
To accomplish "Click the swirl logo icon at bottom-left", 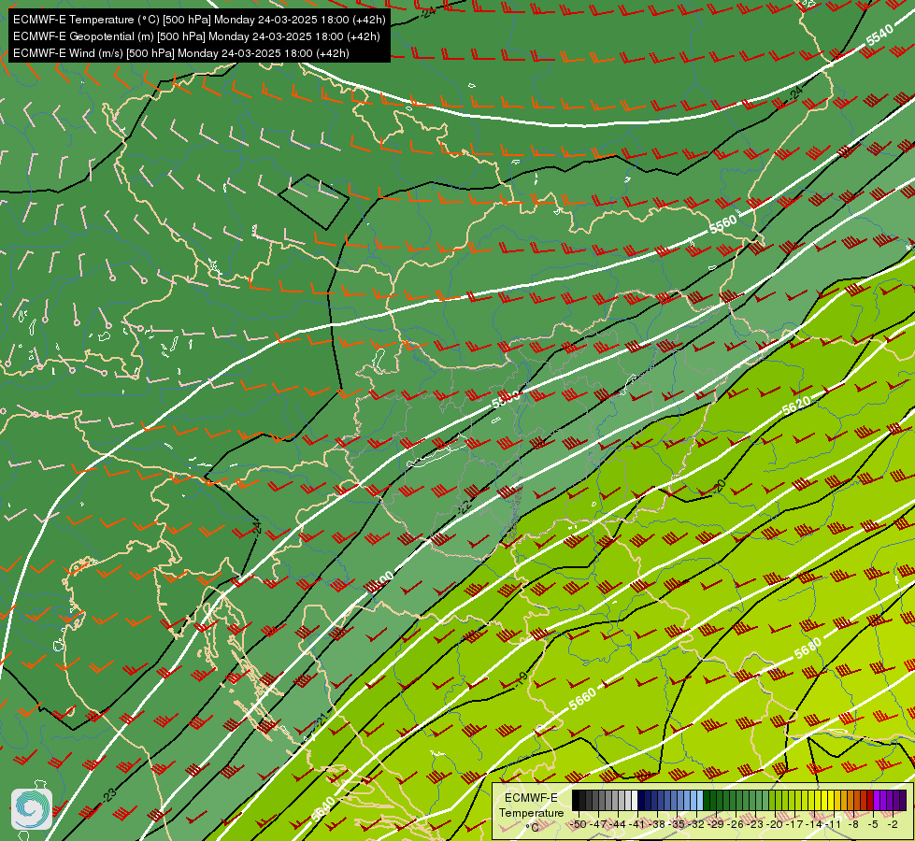I will coord(32,809).
